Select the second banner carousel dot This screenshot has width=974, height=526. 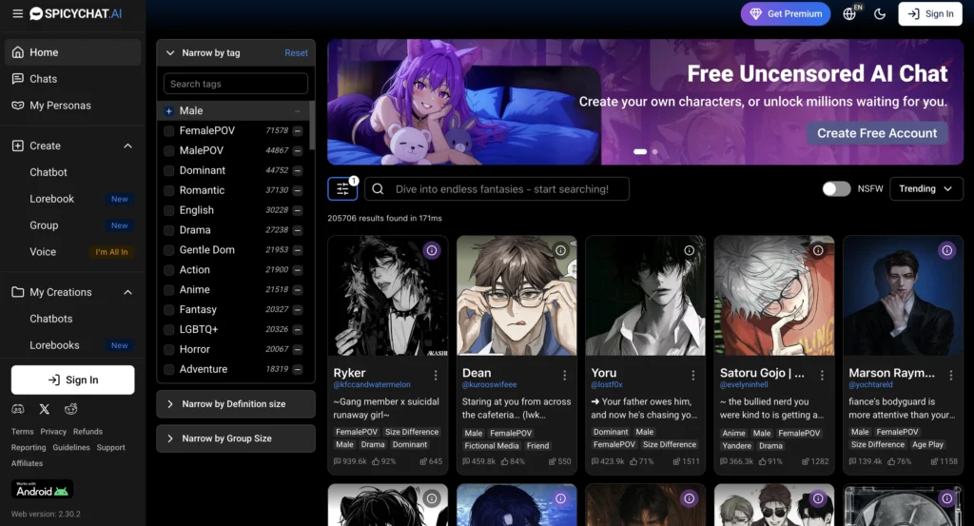coord(654,151)
